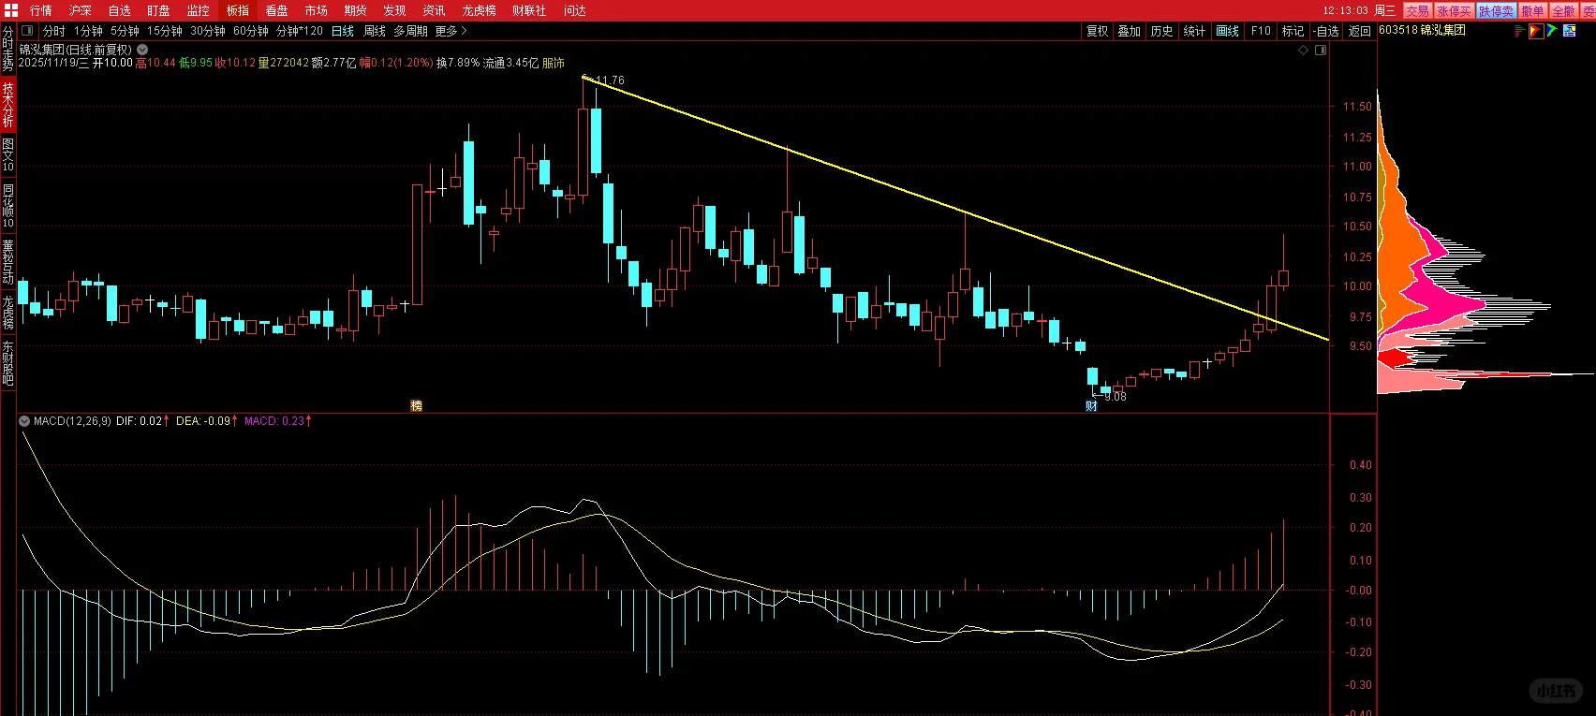Open the 问达 menu
This screenshot has height=716, width=1596.
click(575, 10)
